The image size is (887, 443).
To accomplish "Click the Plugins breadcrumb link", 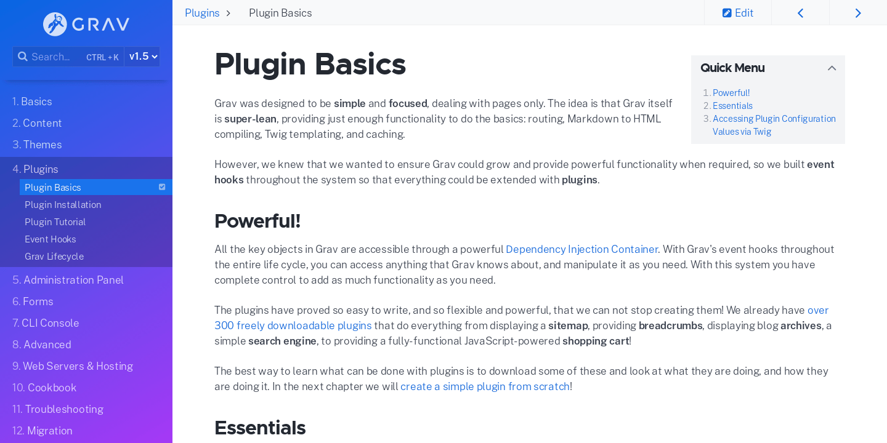I will pos(202,12).
